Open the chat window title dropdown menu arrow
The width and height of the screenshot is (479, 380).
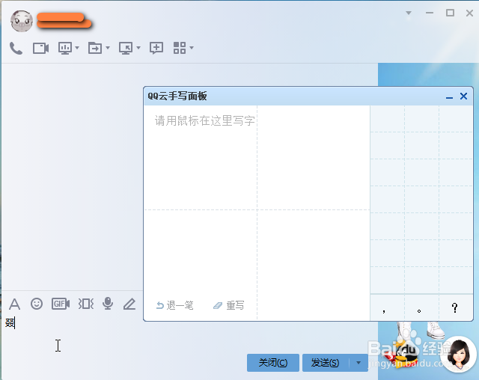[409, 13]
